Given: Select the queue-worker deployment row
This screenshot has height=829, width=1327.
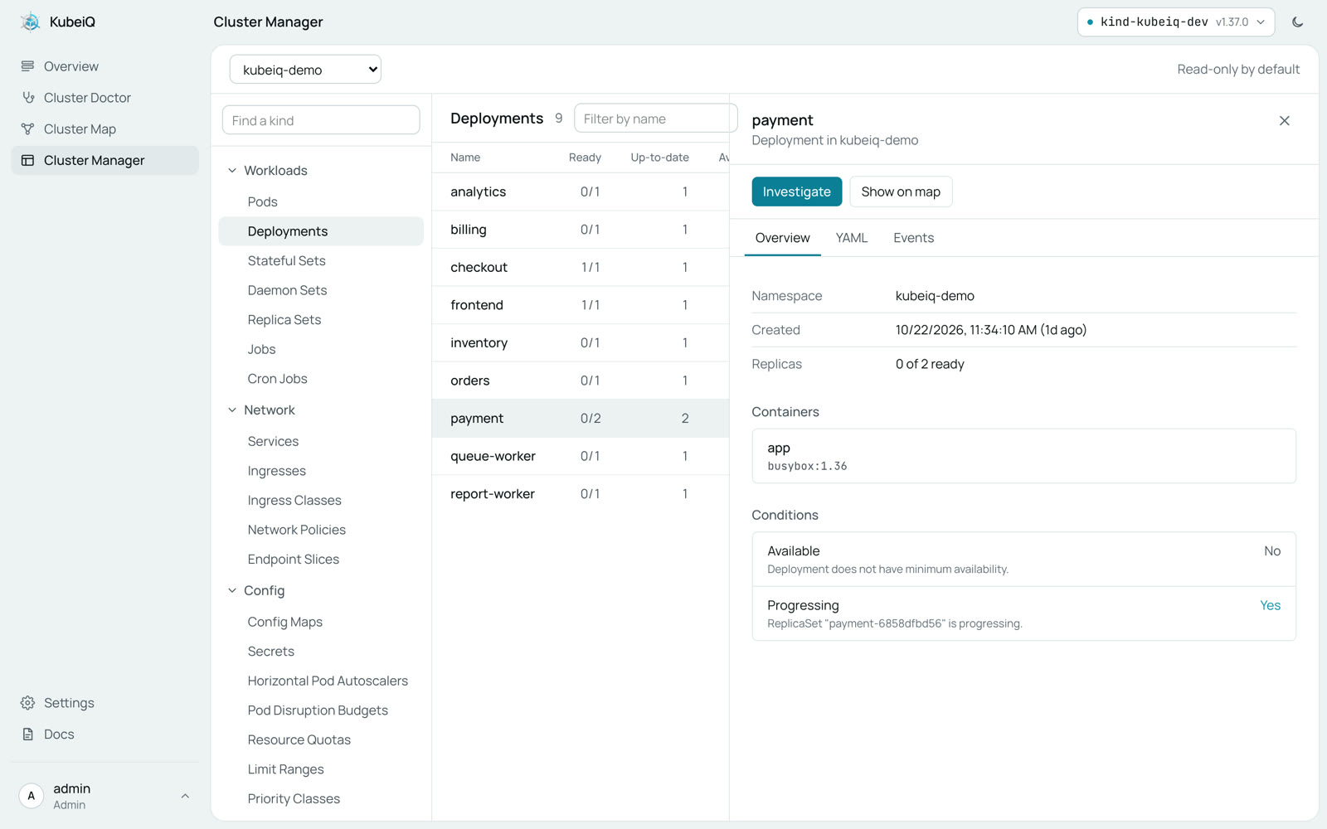Looking at the screenshot, I should point(581,456).
